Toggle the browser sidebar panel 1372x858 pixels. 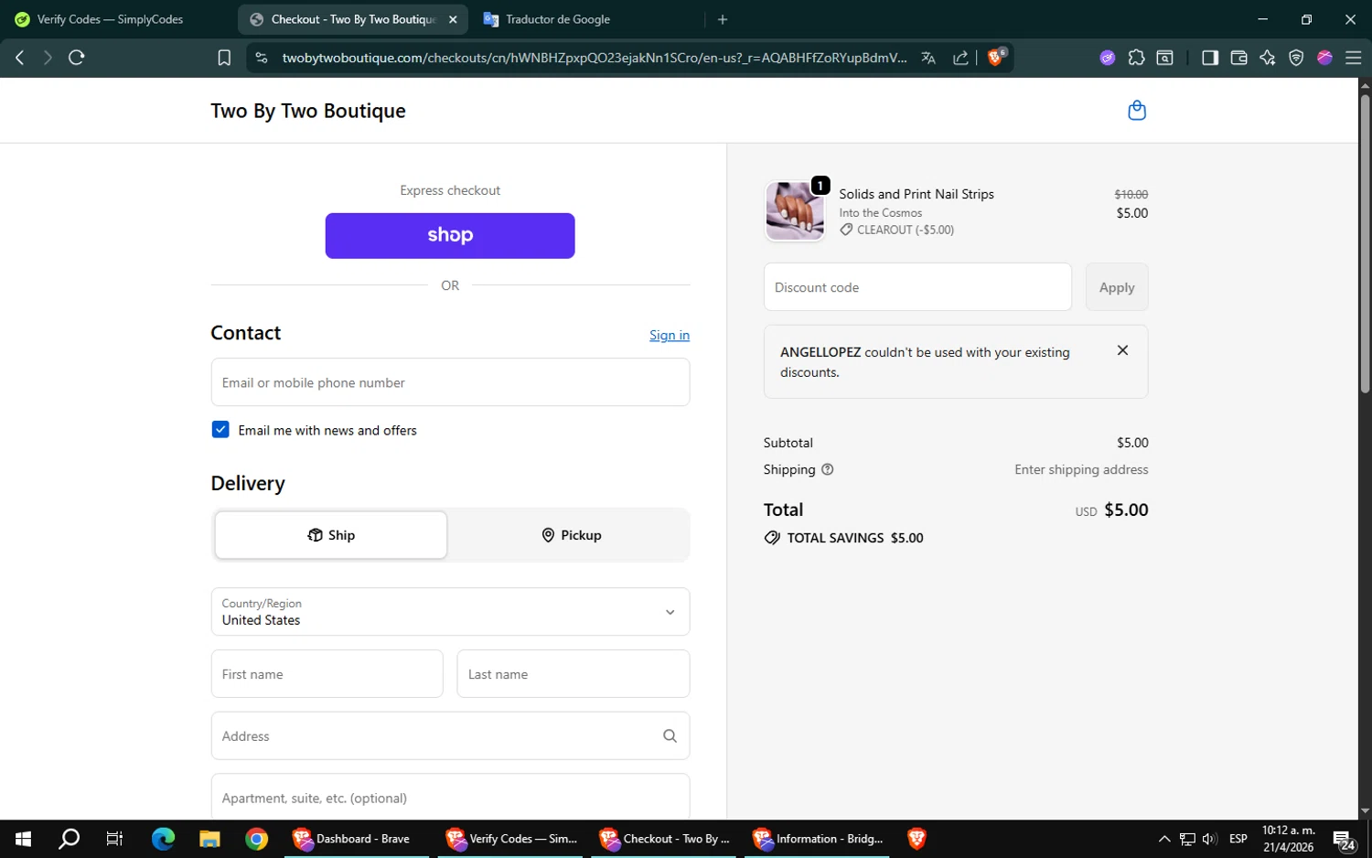[1210, 58]
